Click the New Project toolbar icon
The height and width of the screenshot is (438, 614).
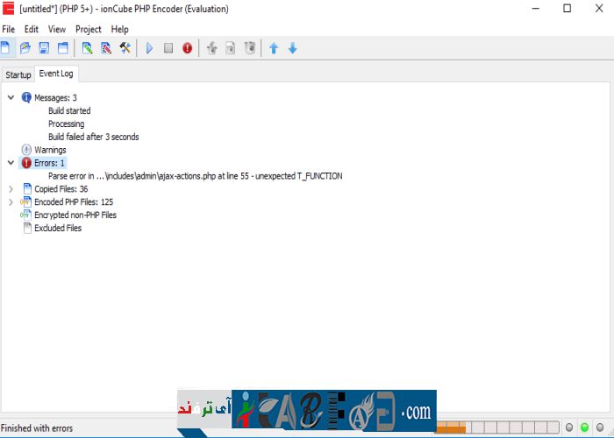(7, 48)
